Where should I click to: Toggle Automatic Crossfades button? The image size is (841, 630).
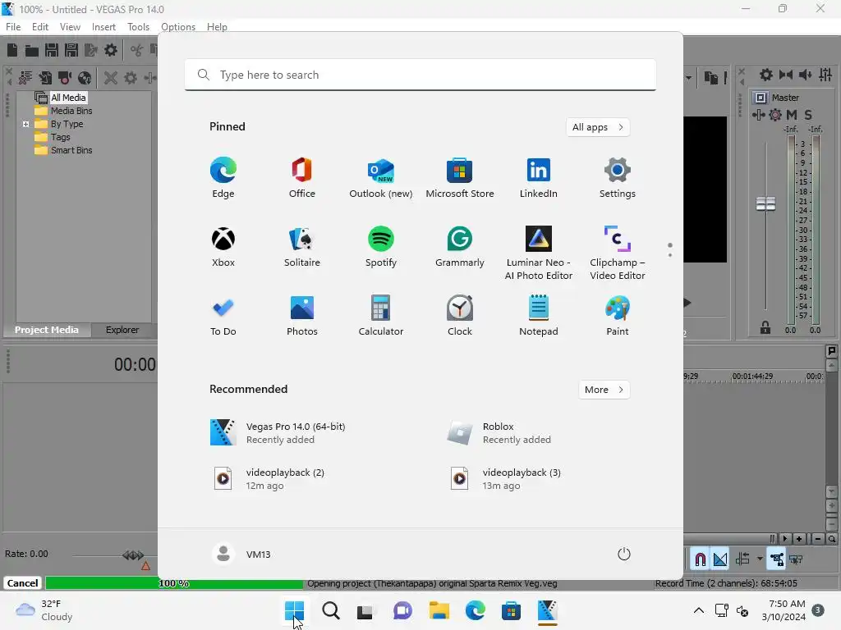[x=720, y=559]
